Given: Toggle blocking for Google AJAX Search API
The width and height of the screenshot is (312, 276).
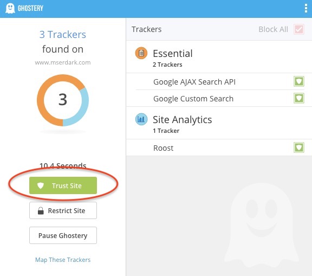Looking at the screenshot, I should point(299,81).
